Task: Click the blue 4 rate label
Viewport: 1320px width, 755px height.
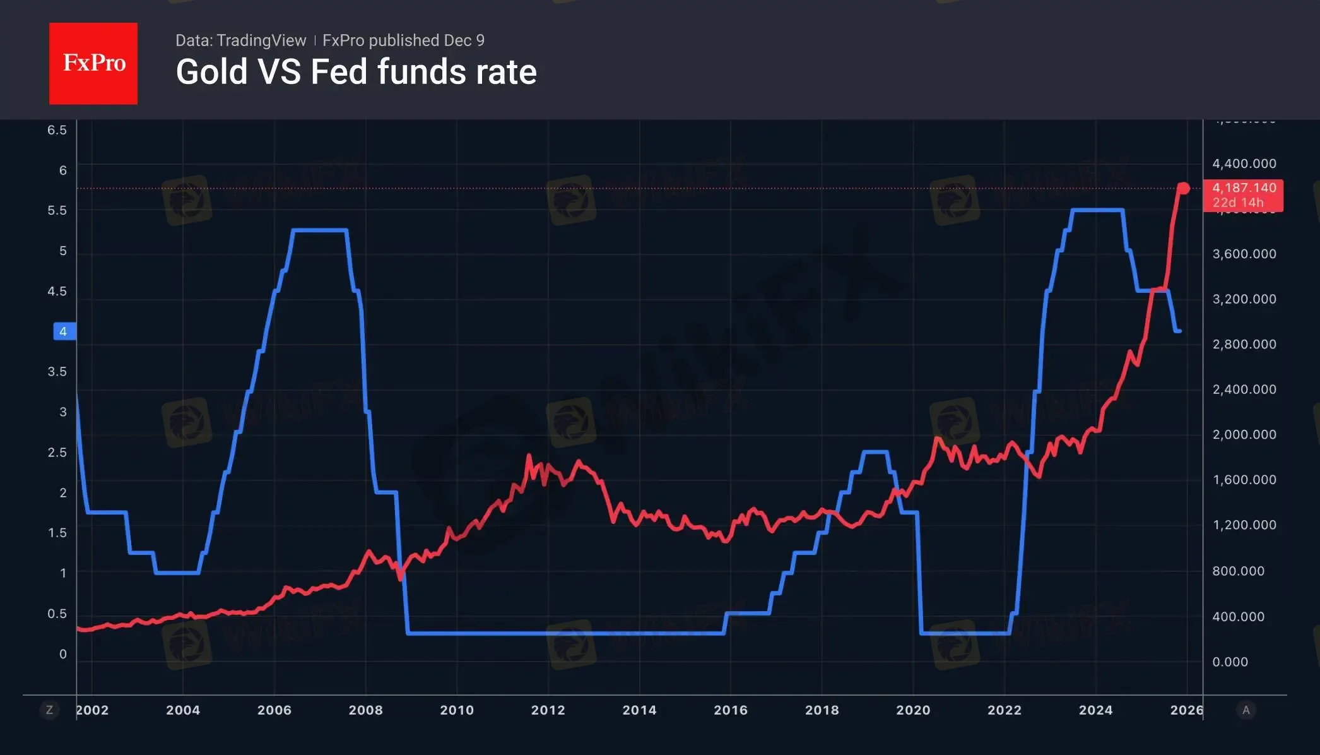Action: tap(64, 331)
